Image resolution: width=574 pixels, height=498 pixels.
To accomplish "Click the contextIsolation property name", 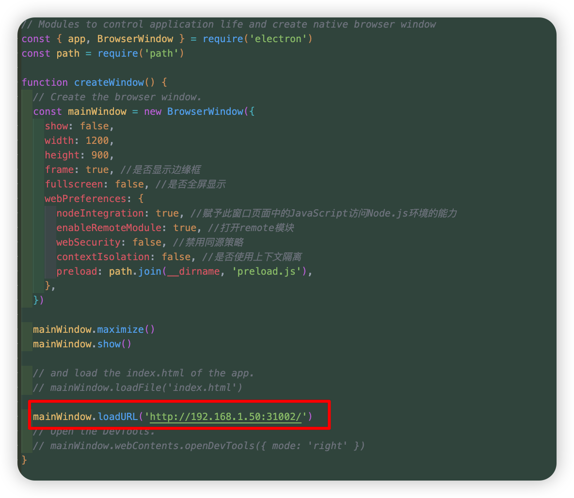I will pyautogui.click(x=102, y=257).
